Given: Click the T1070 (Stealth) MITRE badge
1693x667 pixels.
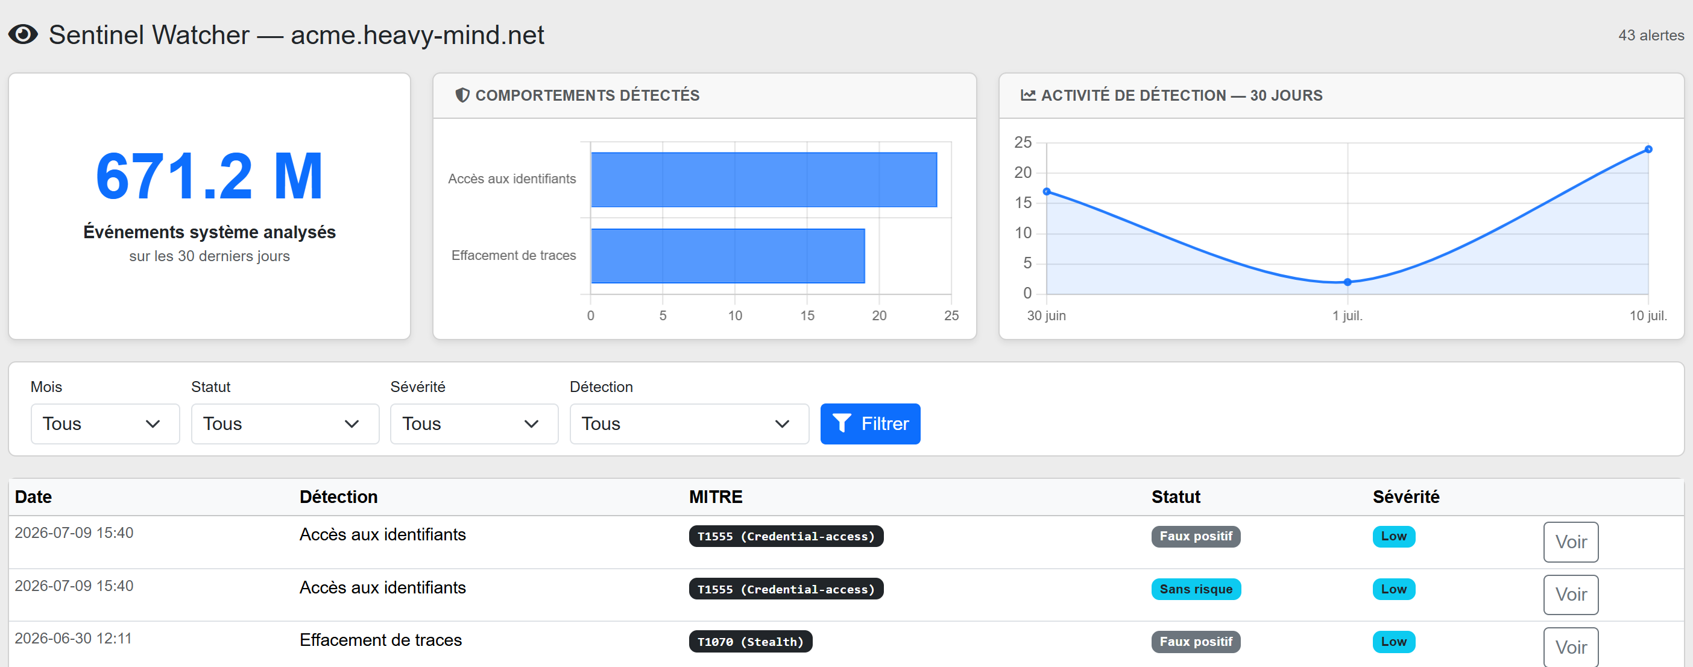Looking at the screenshot, I should point(751,642).
